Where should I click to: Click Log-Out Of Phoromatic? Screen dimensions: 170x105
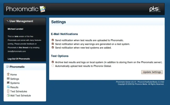19,59
